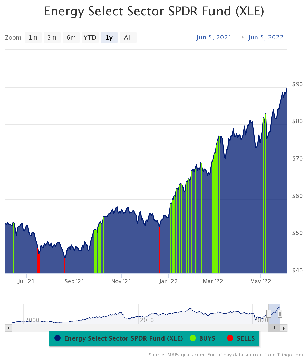Screen dimensions: 308x359
Task: Grab the right navigator range handle
Action: [x=280, y=313]
